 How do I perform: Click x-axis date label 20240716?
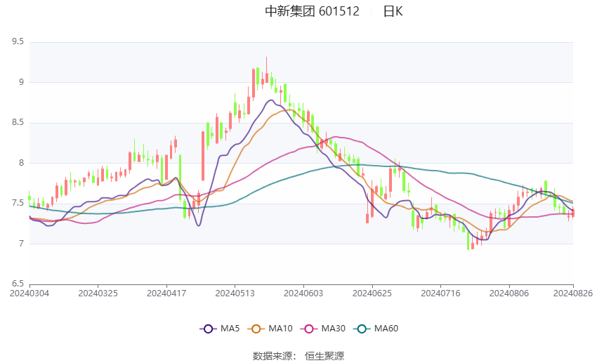(x=440, y=293)
